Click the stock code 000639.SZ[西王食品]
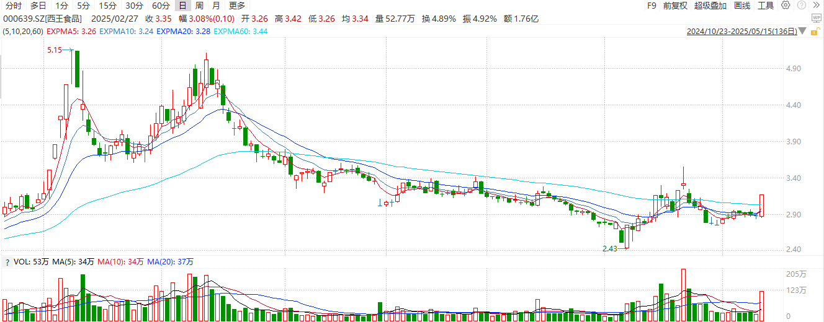Screen dimensions: 824x322 [43, 19]
